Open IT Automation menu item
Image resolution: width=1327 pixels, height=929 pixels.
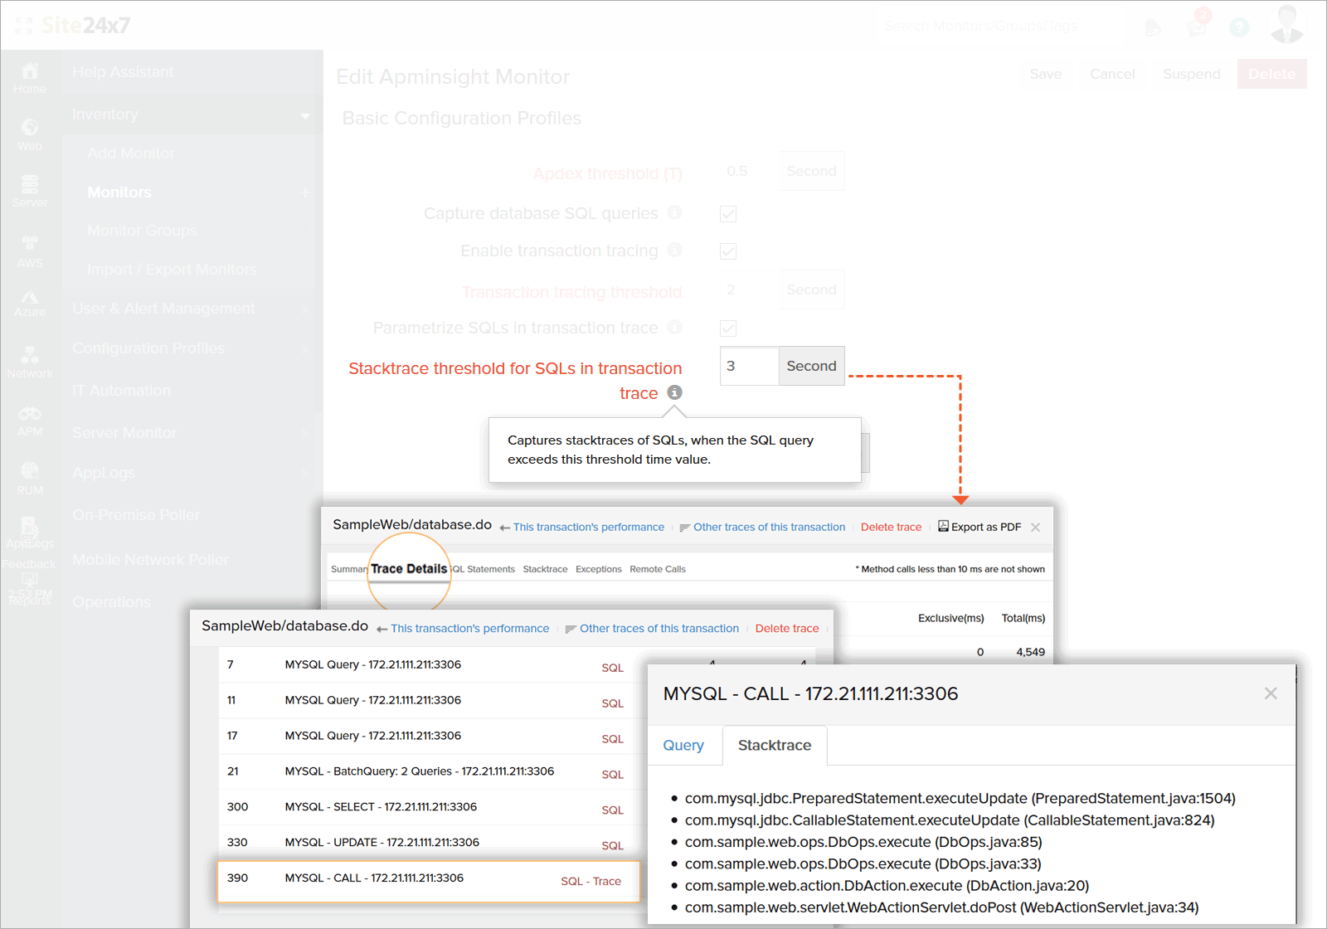(121, 391)
